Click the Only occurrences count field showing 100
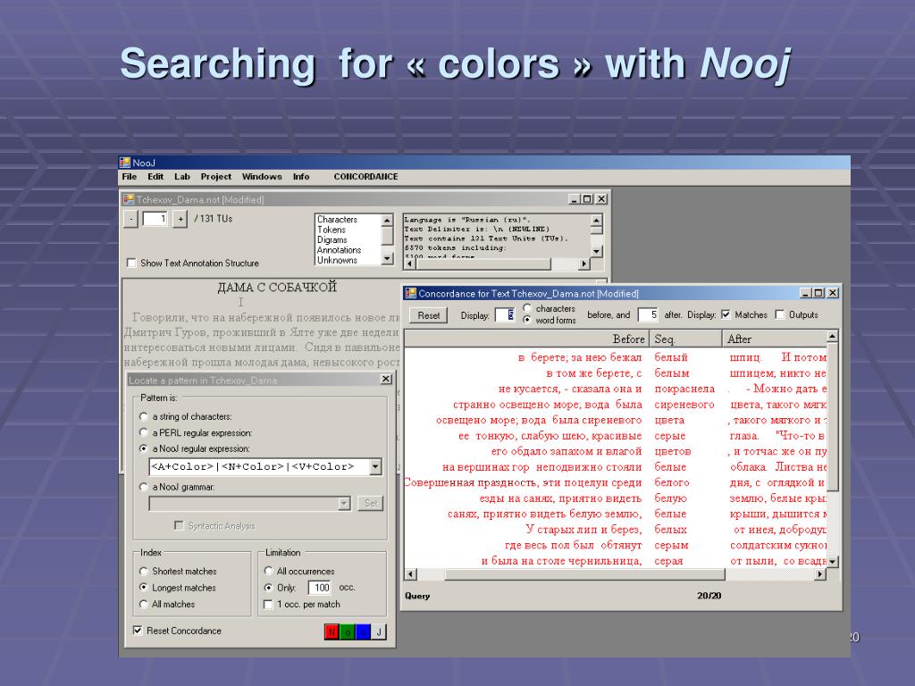 (x=320, y=588)
